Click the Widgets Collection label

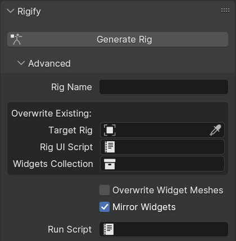point(53,164)
